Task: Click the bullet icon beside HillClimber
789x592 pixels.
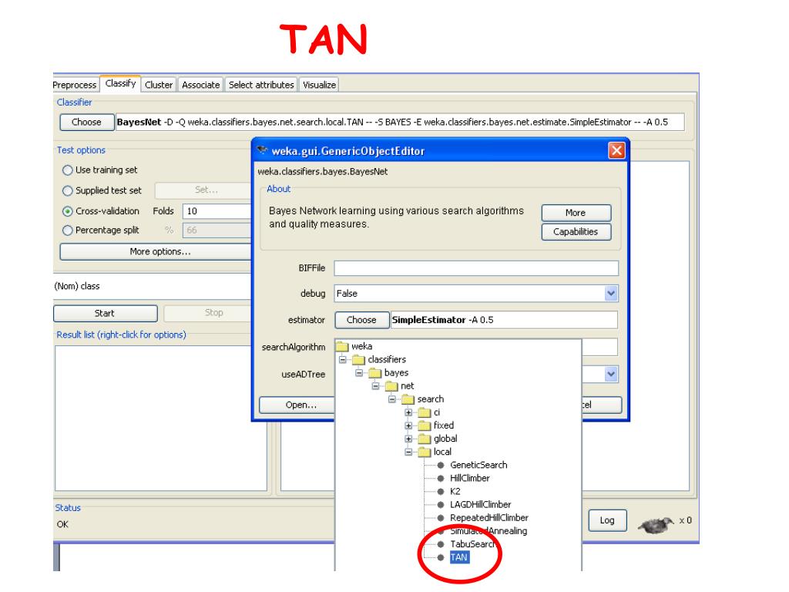Action: (x=441, y=478)
